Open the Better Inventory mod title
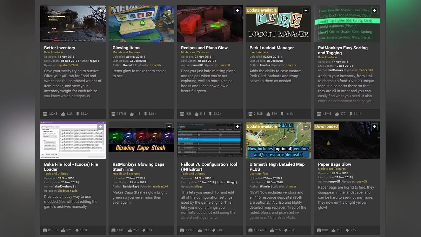This screenshot has width=421, height=237. point(60,48)
